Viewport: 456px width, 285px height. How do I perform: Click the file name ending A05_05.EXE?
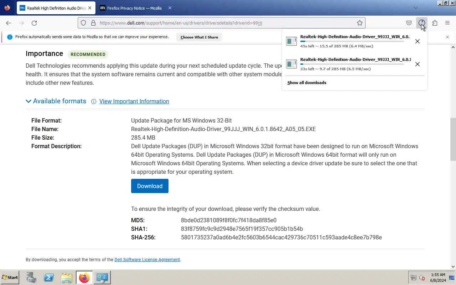point(223,129)
